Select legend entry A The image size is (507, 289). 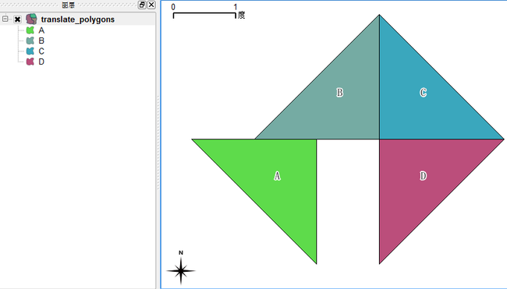[41, 30]
